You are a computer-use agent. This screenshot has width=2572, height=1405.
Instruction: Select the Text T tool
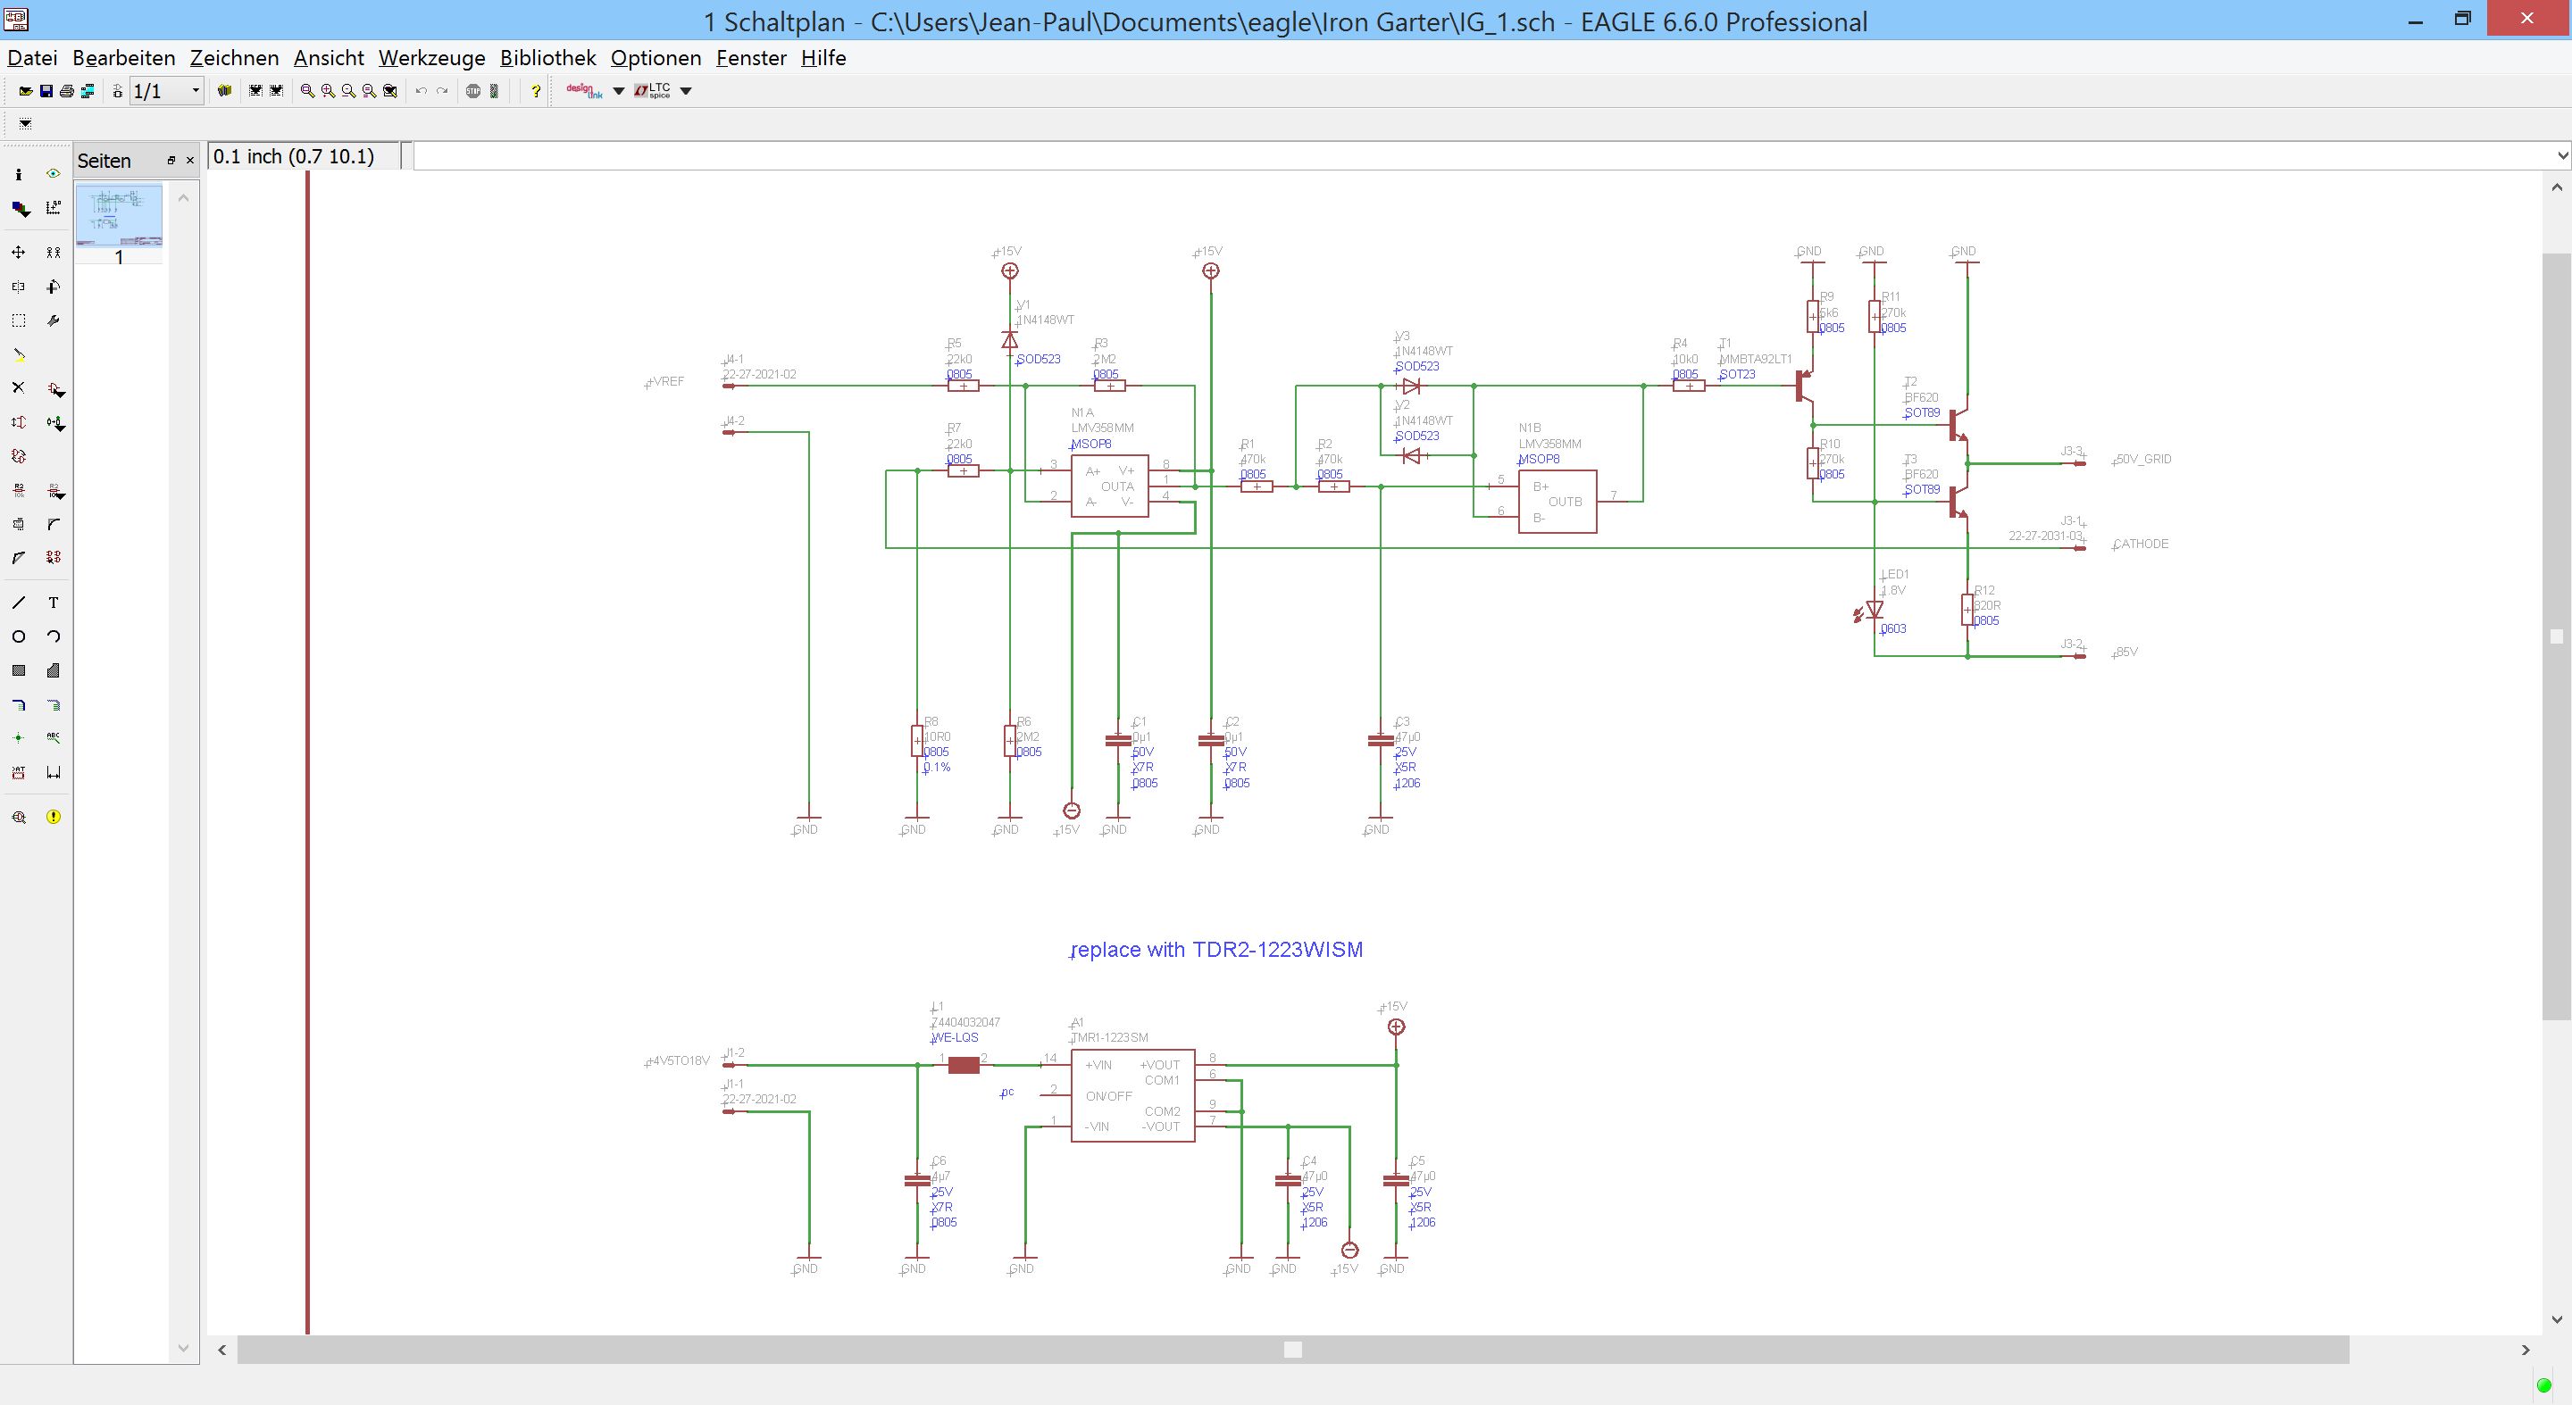pos(54,603)
